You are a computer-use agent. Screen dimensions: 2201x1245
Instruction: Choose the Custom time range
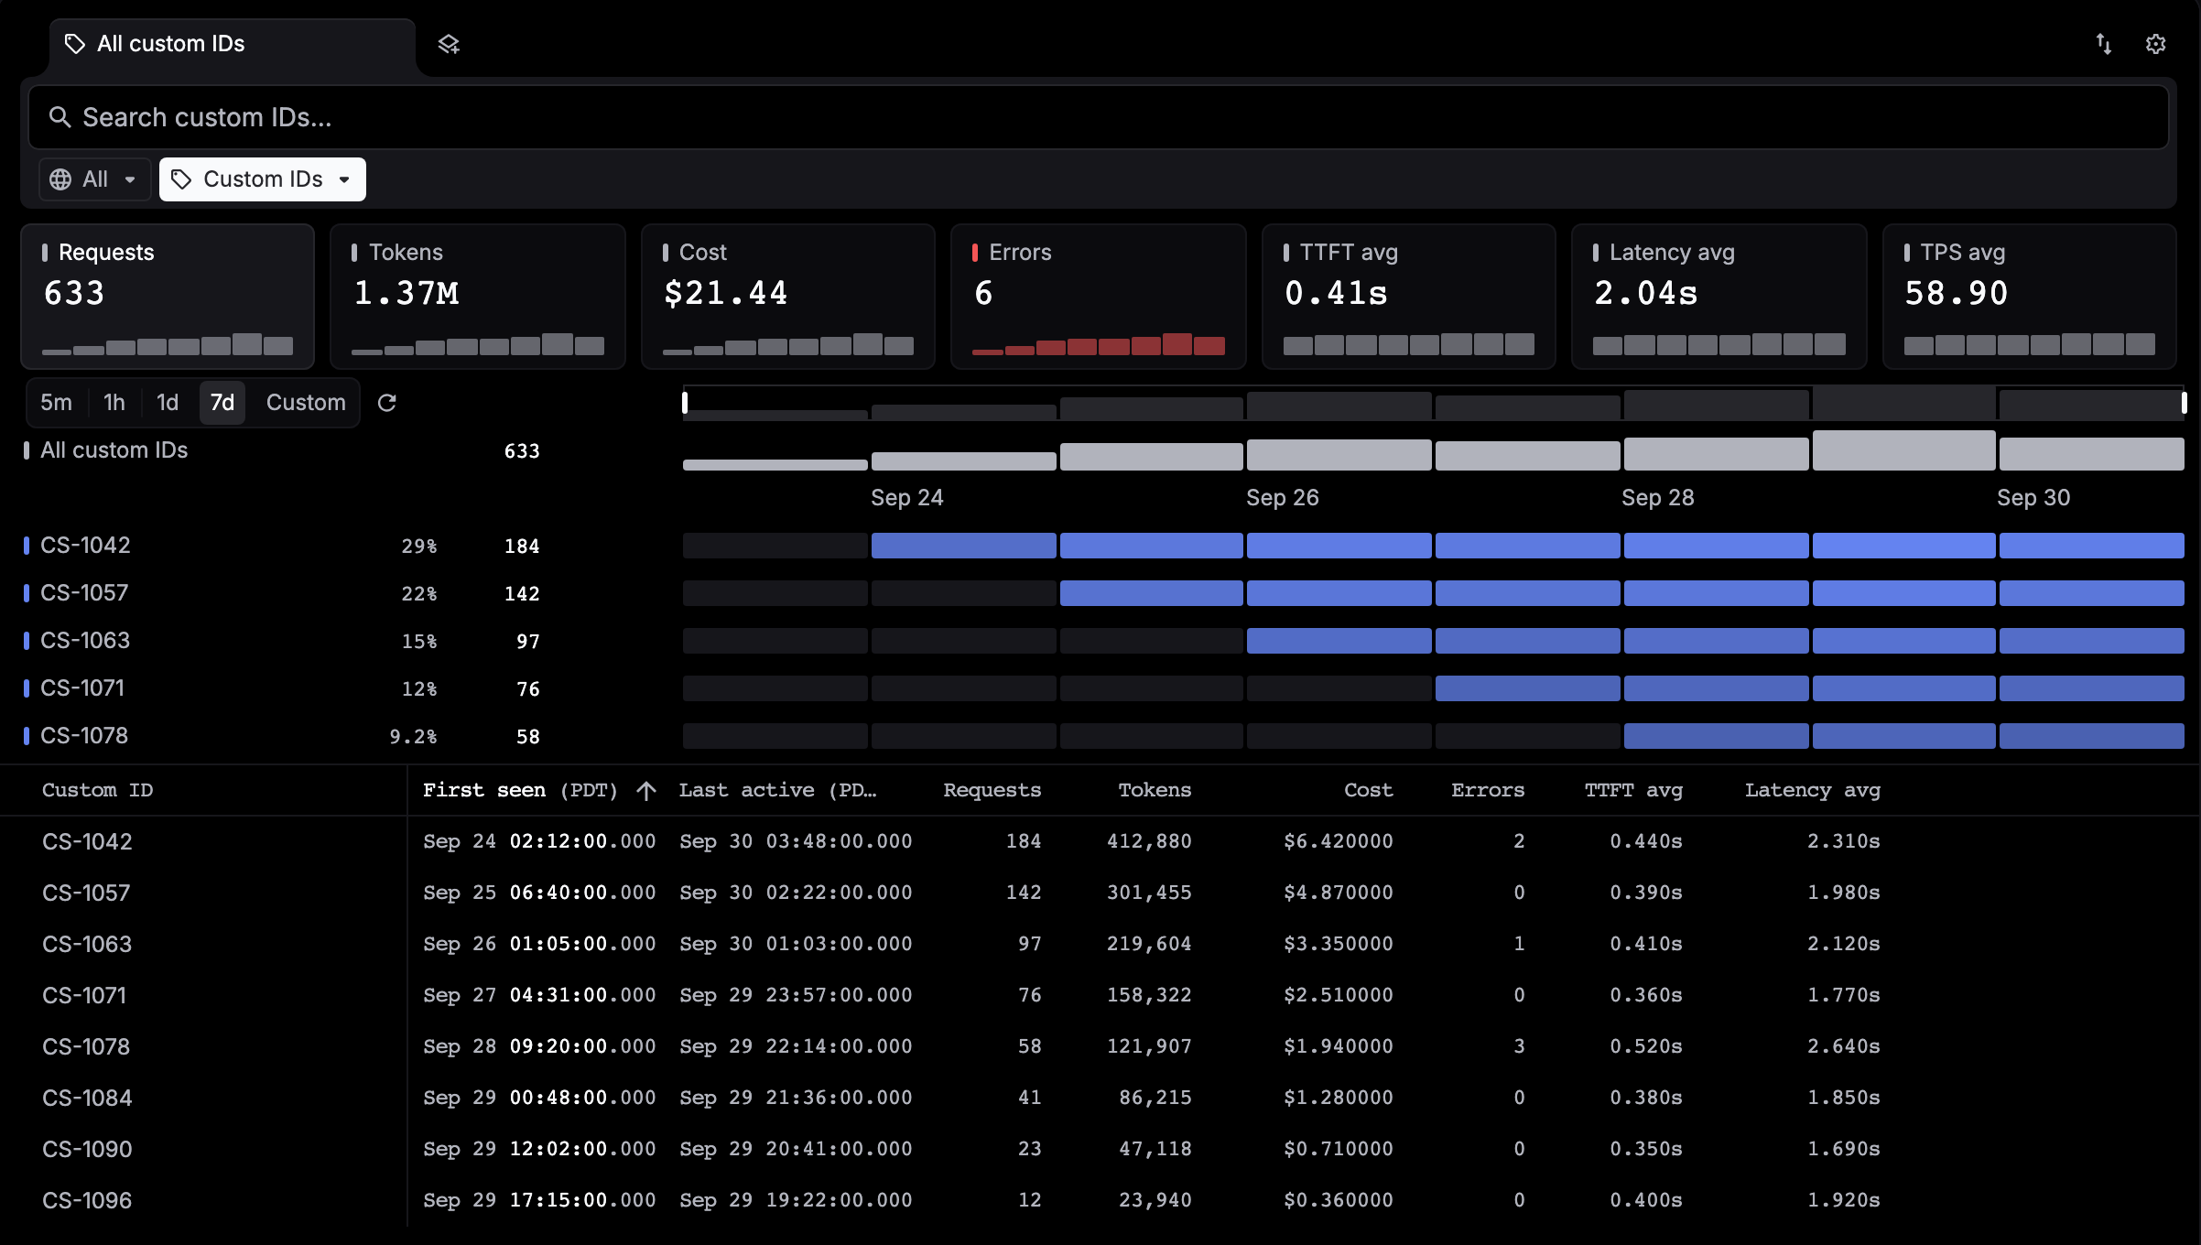[x=306, y=403]
